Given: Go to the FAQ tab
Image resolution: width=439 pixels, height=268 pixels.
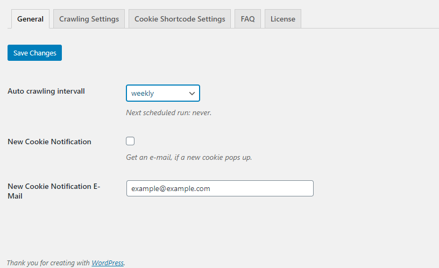Looking at the screenshot, I should 248,19.
